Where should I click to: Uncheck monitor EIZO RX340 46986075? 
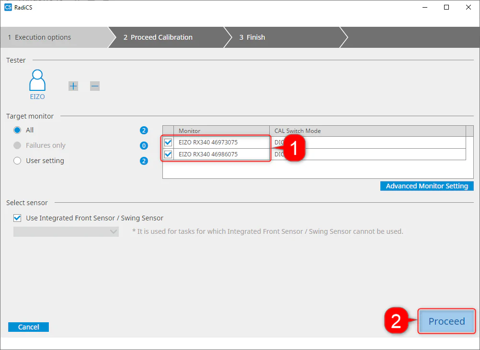[x=168, y=154]
